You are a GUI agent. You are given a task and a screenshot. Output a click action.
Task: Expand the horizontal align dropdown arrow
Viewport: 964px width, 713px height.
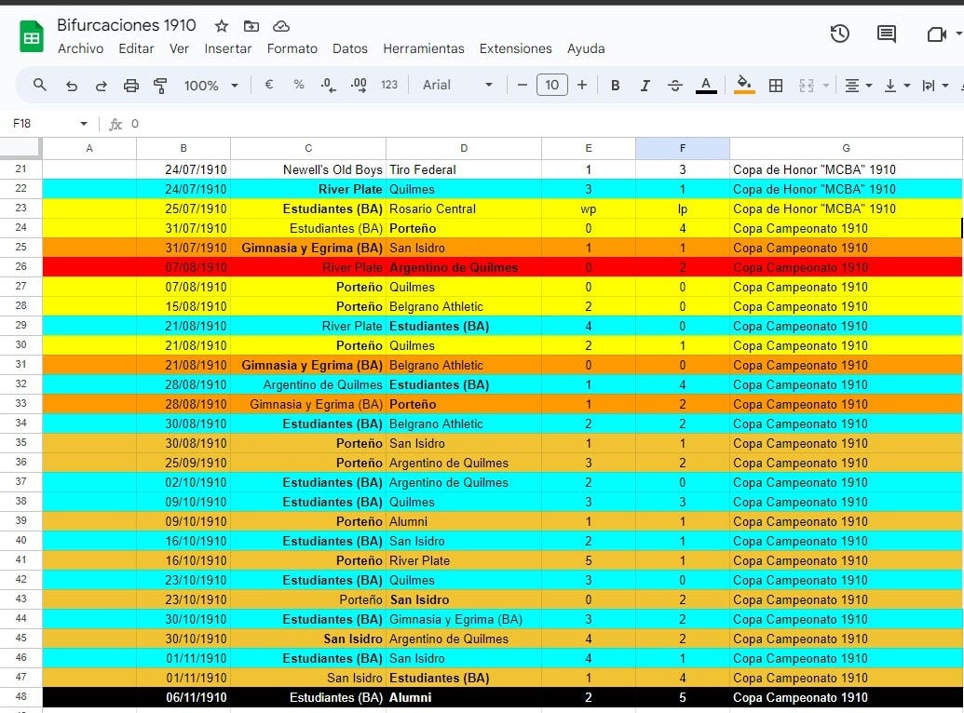869,86
